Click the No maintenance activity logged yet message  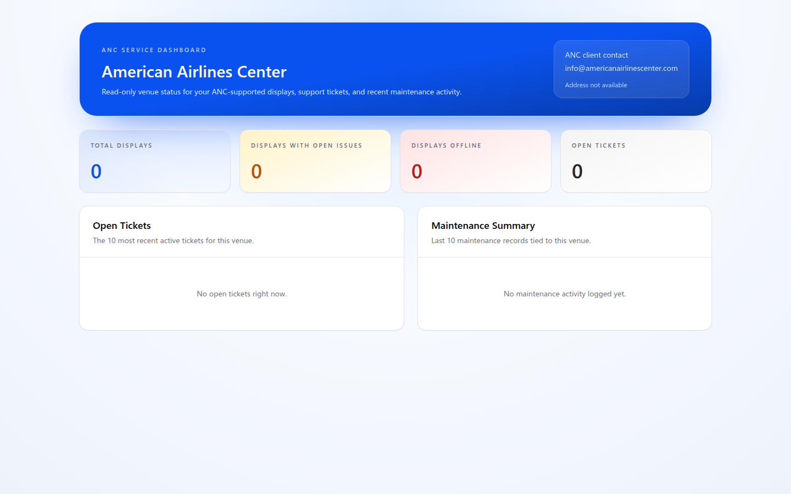point(565,294)
